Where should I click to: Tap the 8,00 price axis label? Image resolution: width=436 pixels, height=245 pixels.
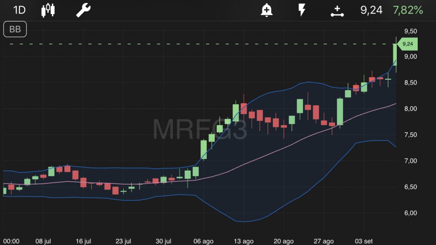tap(410, 109)
